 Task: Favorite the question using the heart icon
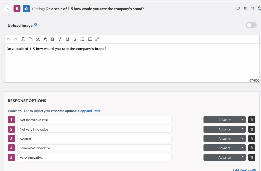pos(238,8)
